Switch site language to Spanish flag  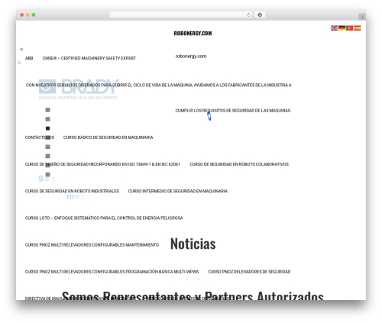[x=357, y=28]
